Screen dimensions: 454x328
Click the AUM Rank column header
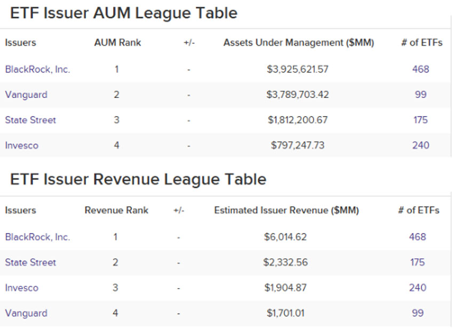pyautogui.click(x=117, y=43)
